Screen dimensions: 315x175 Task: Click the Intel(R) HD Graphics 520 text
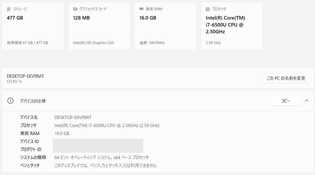tap(93, 43)
